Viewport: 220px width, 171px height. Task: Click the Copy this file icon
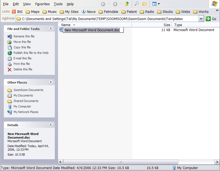(10, 47)
